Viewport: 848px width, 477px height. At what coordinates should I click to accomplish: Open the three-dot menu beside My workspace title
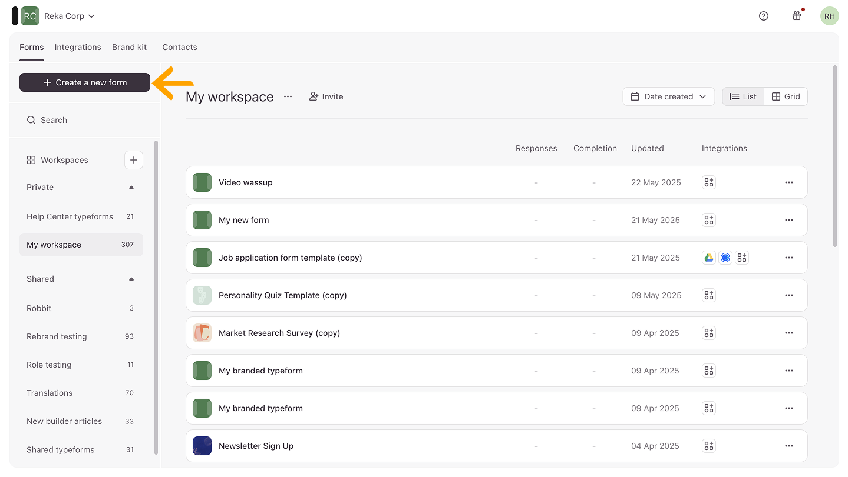(288, 96)
